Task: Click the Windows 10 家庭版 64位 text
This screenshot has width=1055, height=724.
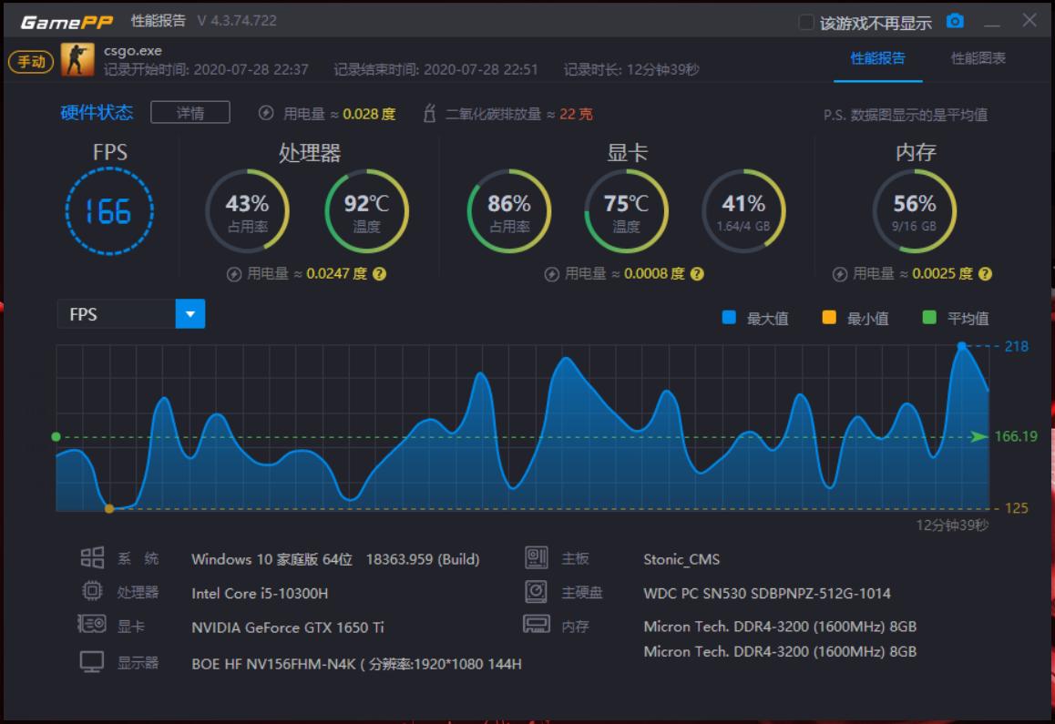Action: coord(271,559)
